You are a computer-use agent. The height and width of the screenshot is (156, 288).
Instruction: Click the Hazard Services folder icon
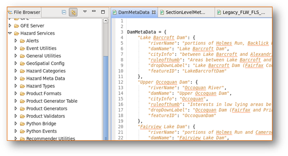point(17,33)
